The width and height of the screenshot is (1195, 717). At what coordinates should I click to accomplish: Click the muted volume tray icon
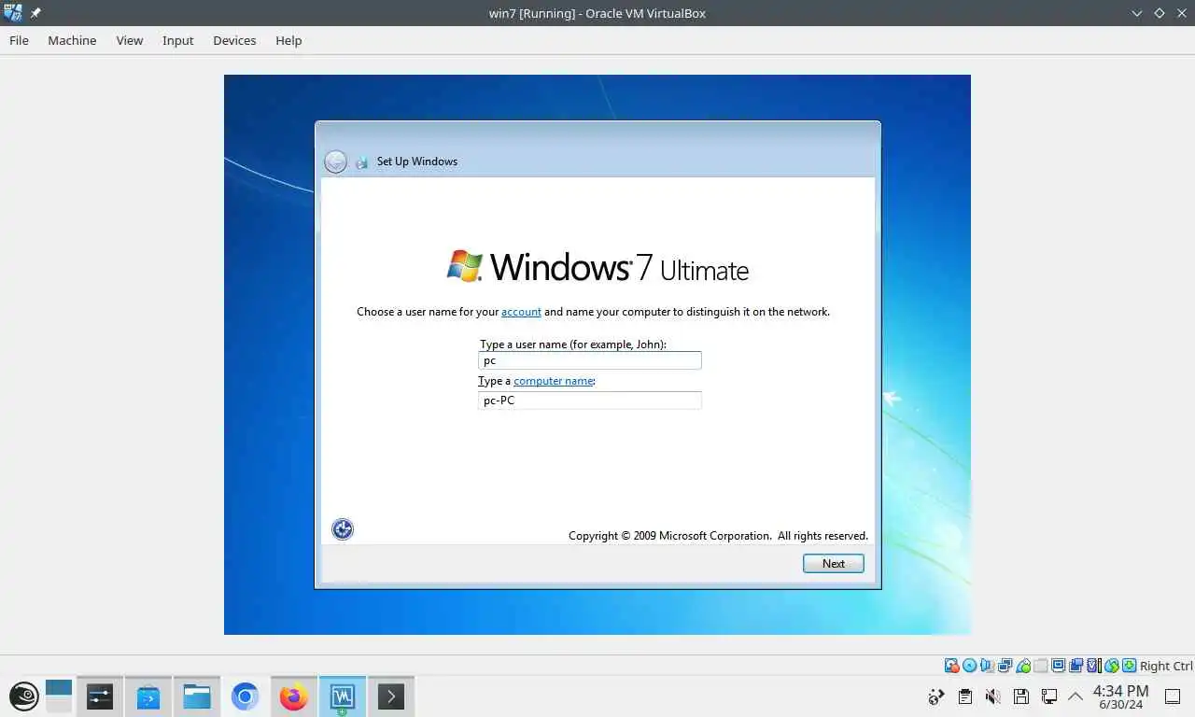(992, 696)
